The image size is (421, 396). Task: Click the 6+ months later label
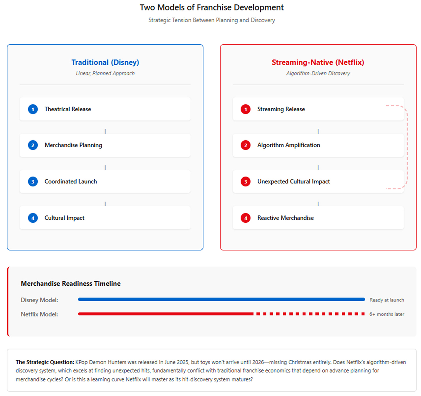tap(387, 314)
